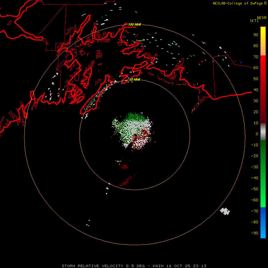Click the isolated gray echo blob at the lower right
268x268 pixels.
(x=225, y=211)
